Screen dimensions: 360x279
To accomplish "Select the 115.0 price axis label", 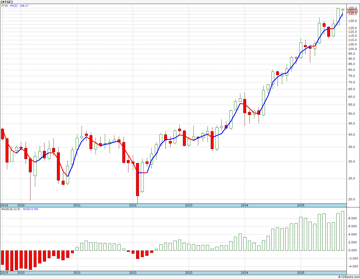I will 353,36.
